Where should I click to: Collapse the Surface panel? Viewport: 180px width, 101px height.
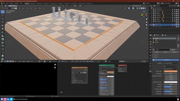tap(156, 57)
